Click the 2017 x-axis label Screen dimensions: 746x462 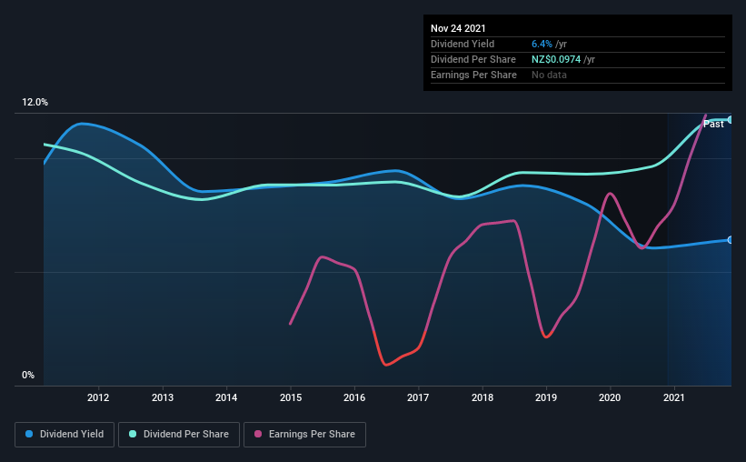418,397
